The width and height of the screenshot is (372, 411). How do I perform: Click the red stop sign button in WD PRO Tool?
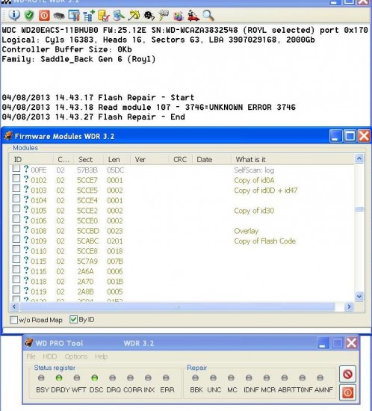point(347,374)
